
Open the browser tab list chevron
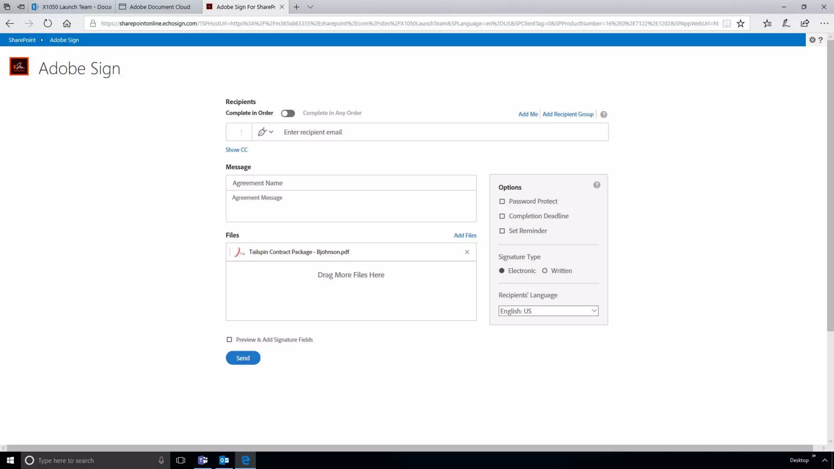pos(310,7)
